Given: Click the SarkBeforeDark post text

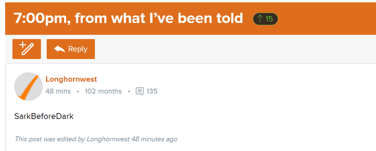Looking at the screenshot, I should point(44,116).
